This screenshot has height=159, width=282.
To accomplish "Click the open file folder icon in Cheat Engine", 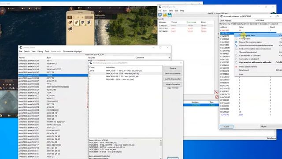I will [x=165, y=15].
